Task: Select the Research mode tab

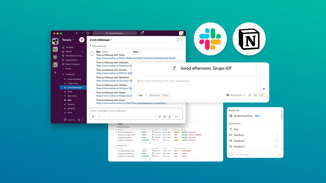Action: tap(155, 95)
